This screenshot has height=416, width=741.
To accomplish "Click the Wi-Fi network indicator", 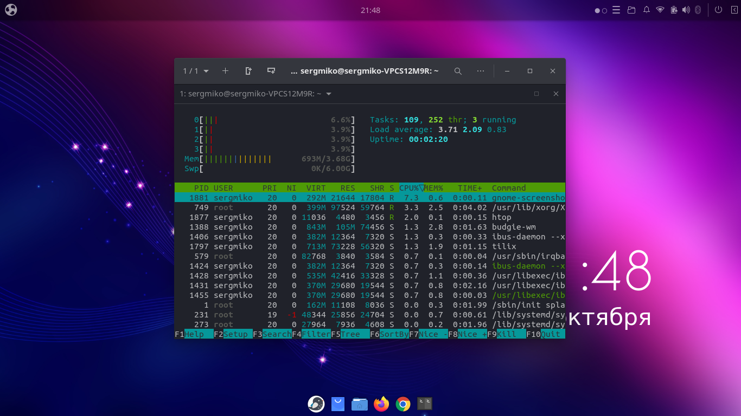I will [660, 10].
